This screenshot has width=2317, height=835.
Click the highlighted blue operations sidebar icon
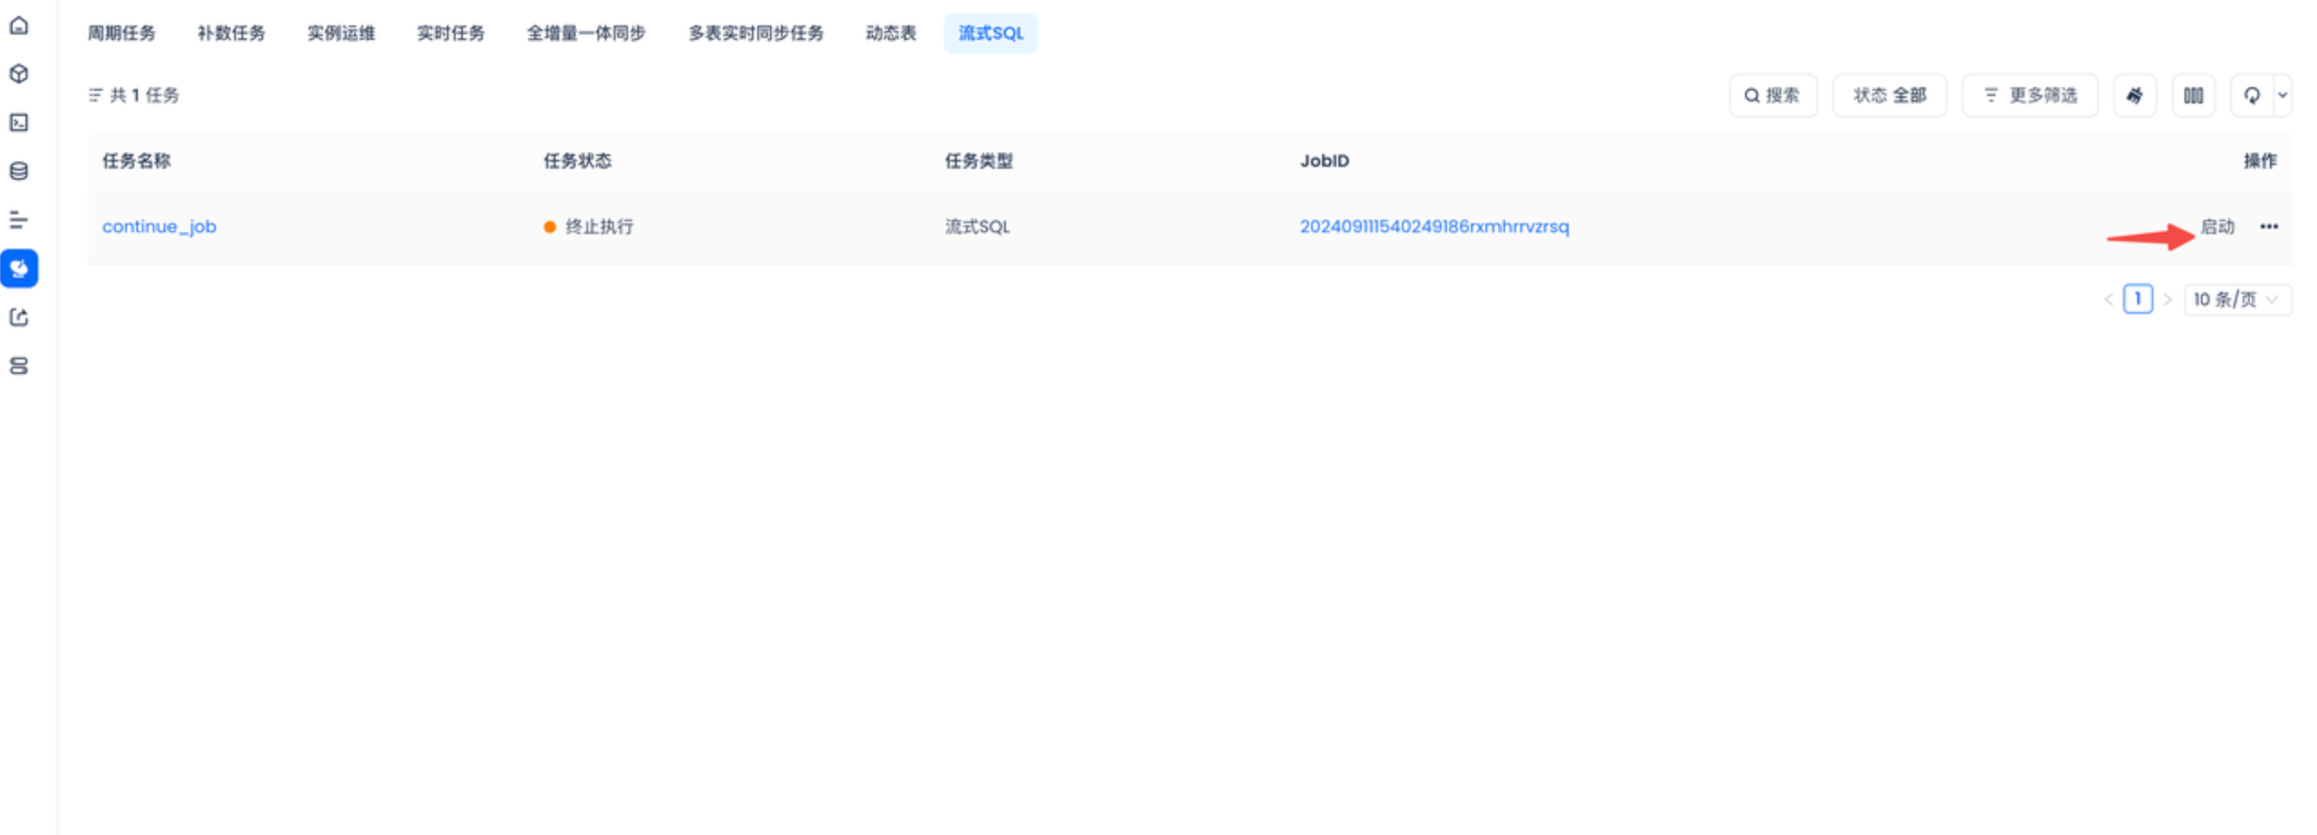[x=19, y=269]
